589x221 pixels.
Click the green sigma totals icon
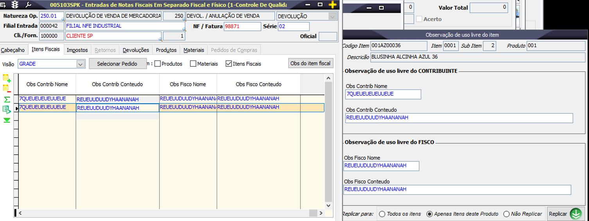pos(7,100)
